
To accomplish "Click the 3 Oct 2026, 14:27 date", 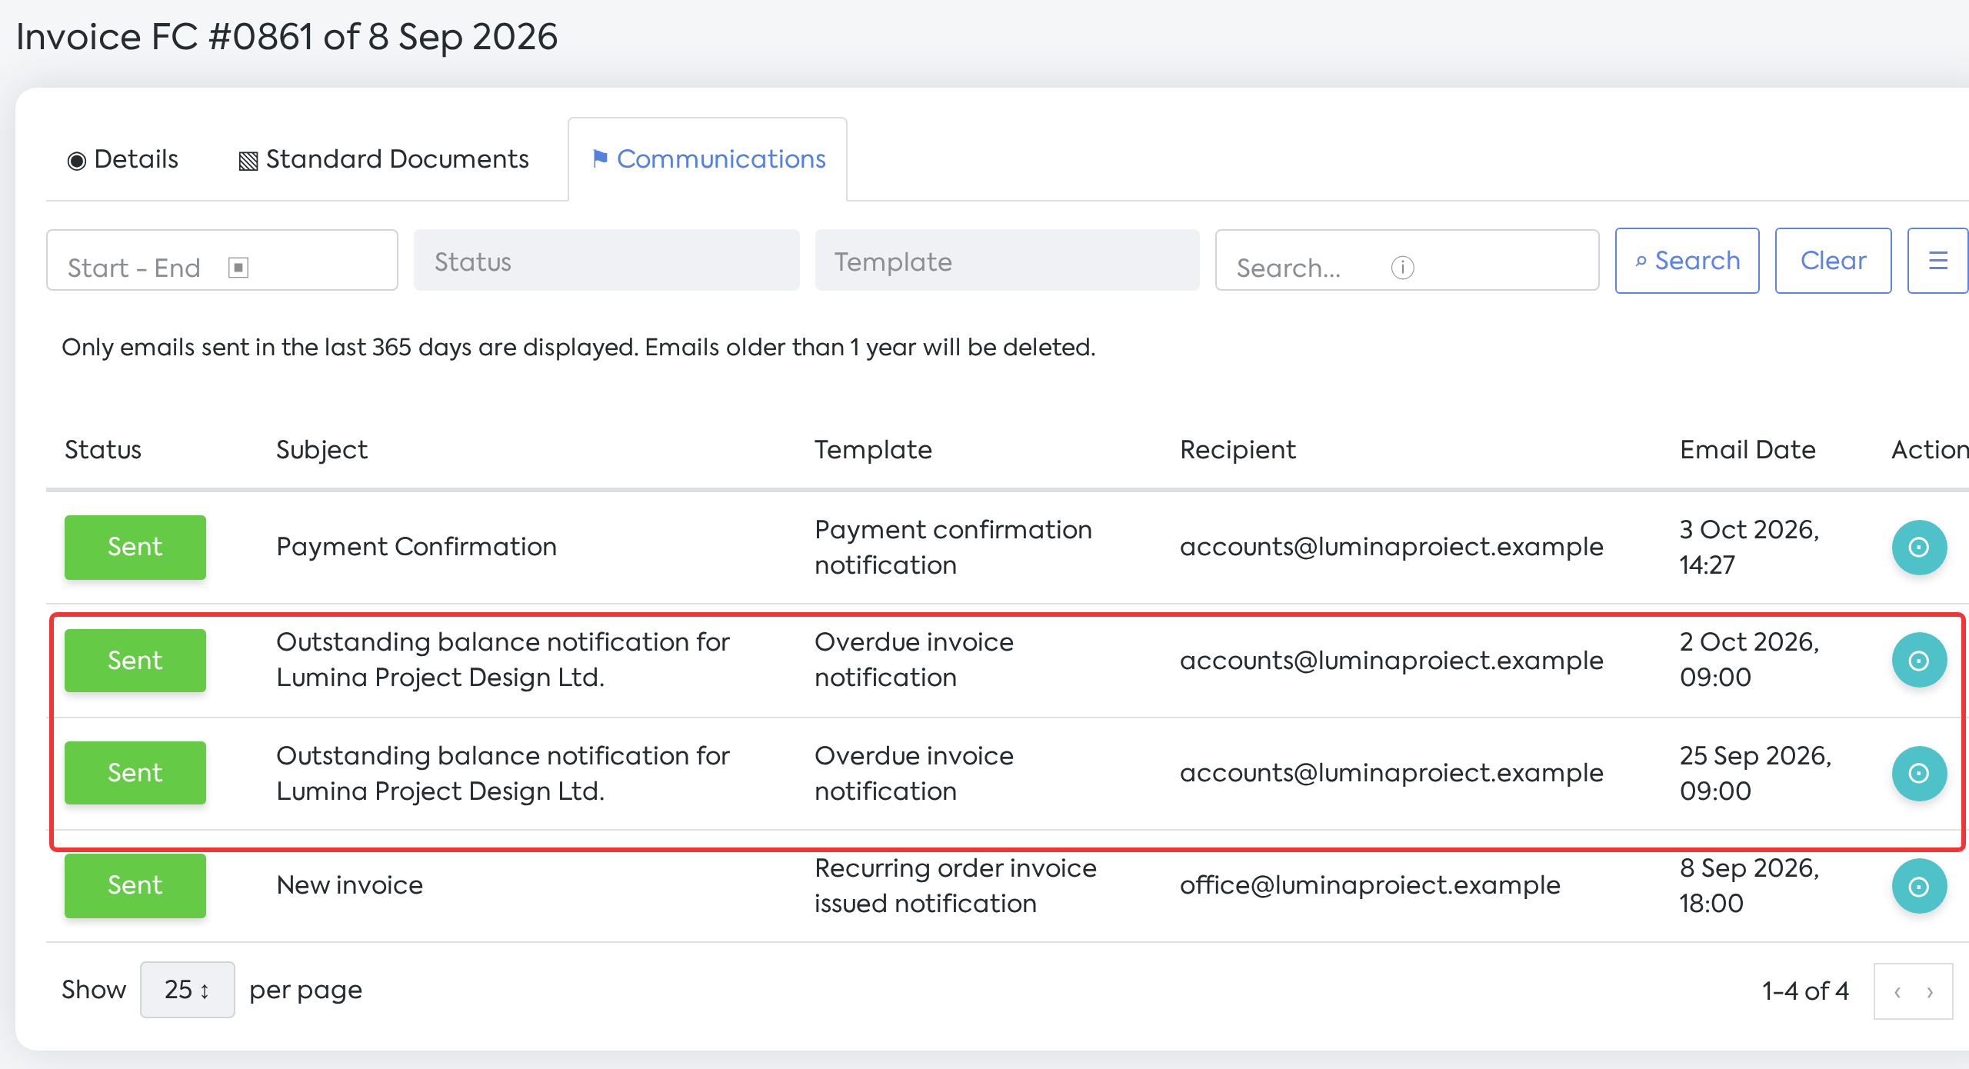I will (1748, 548).
